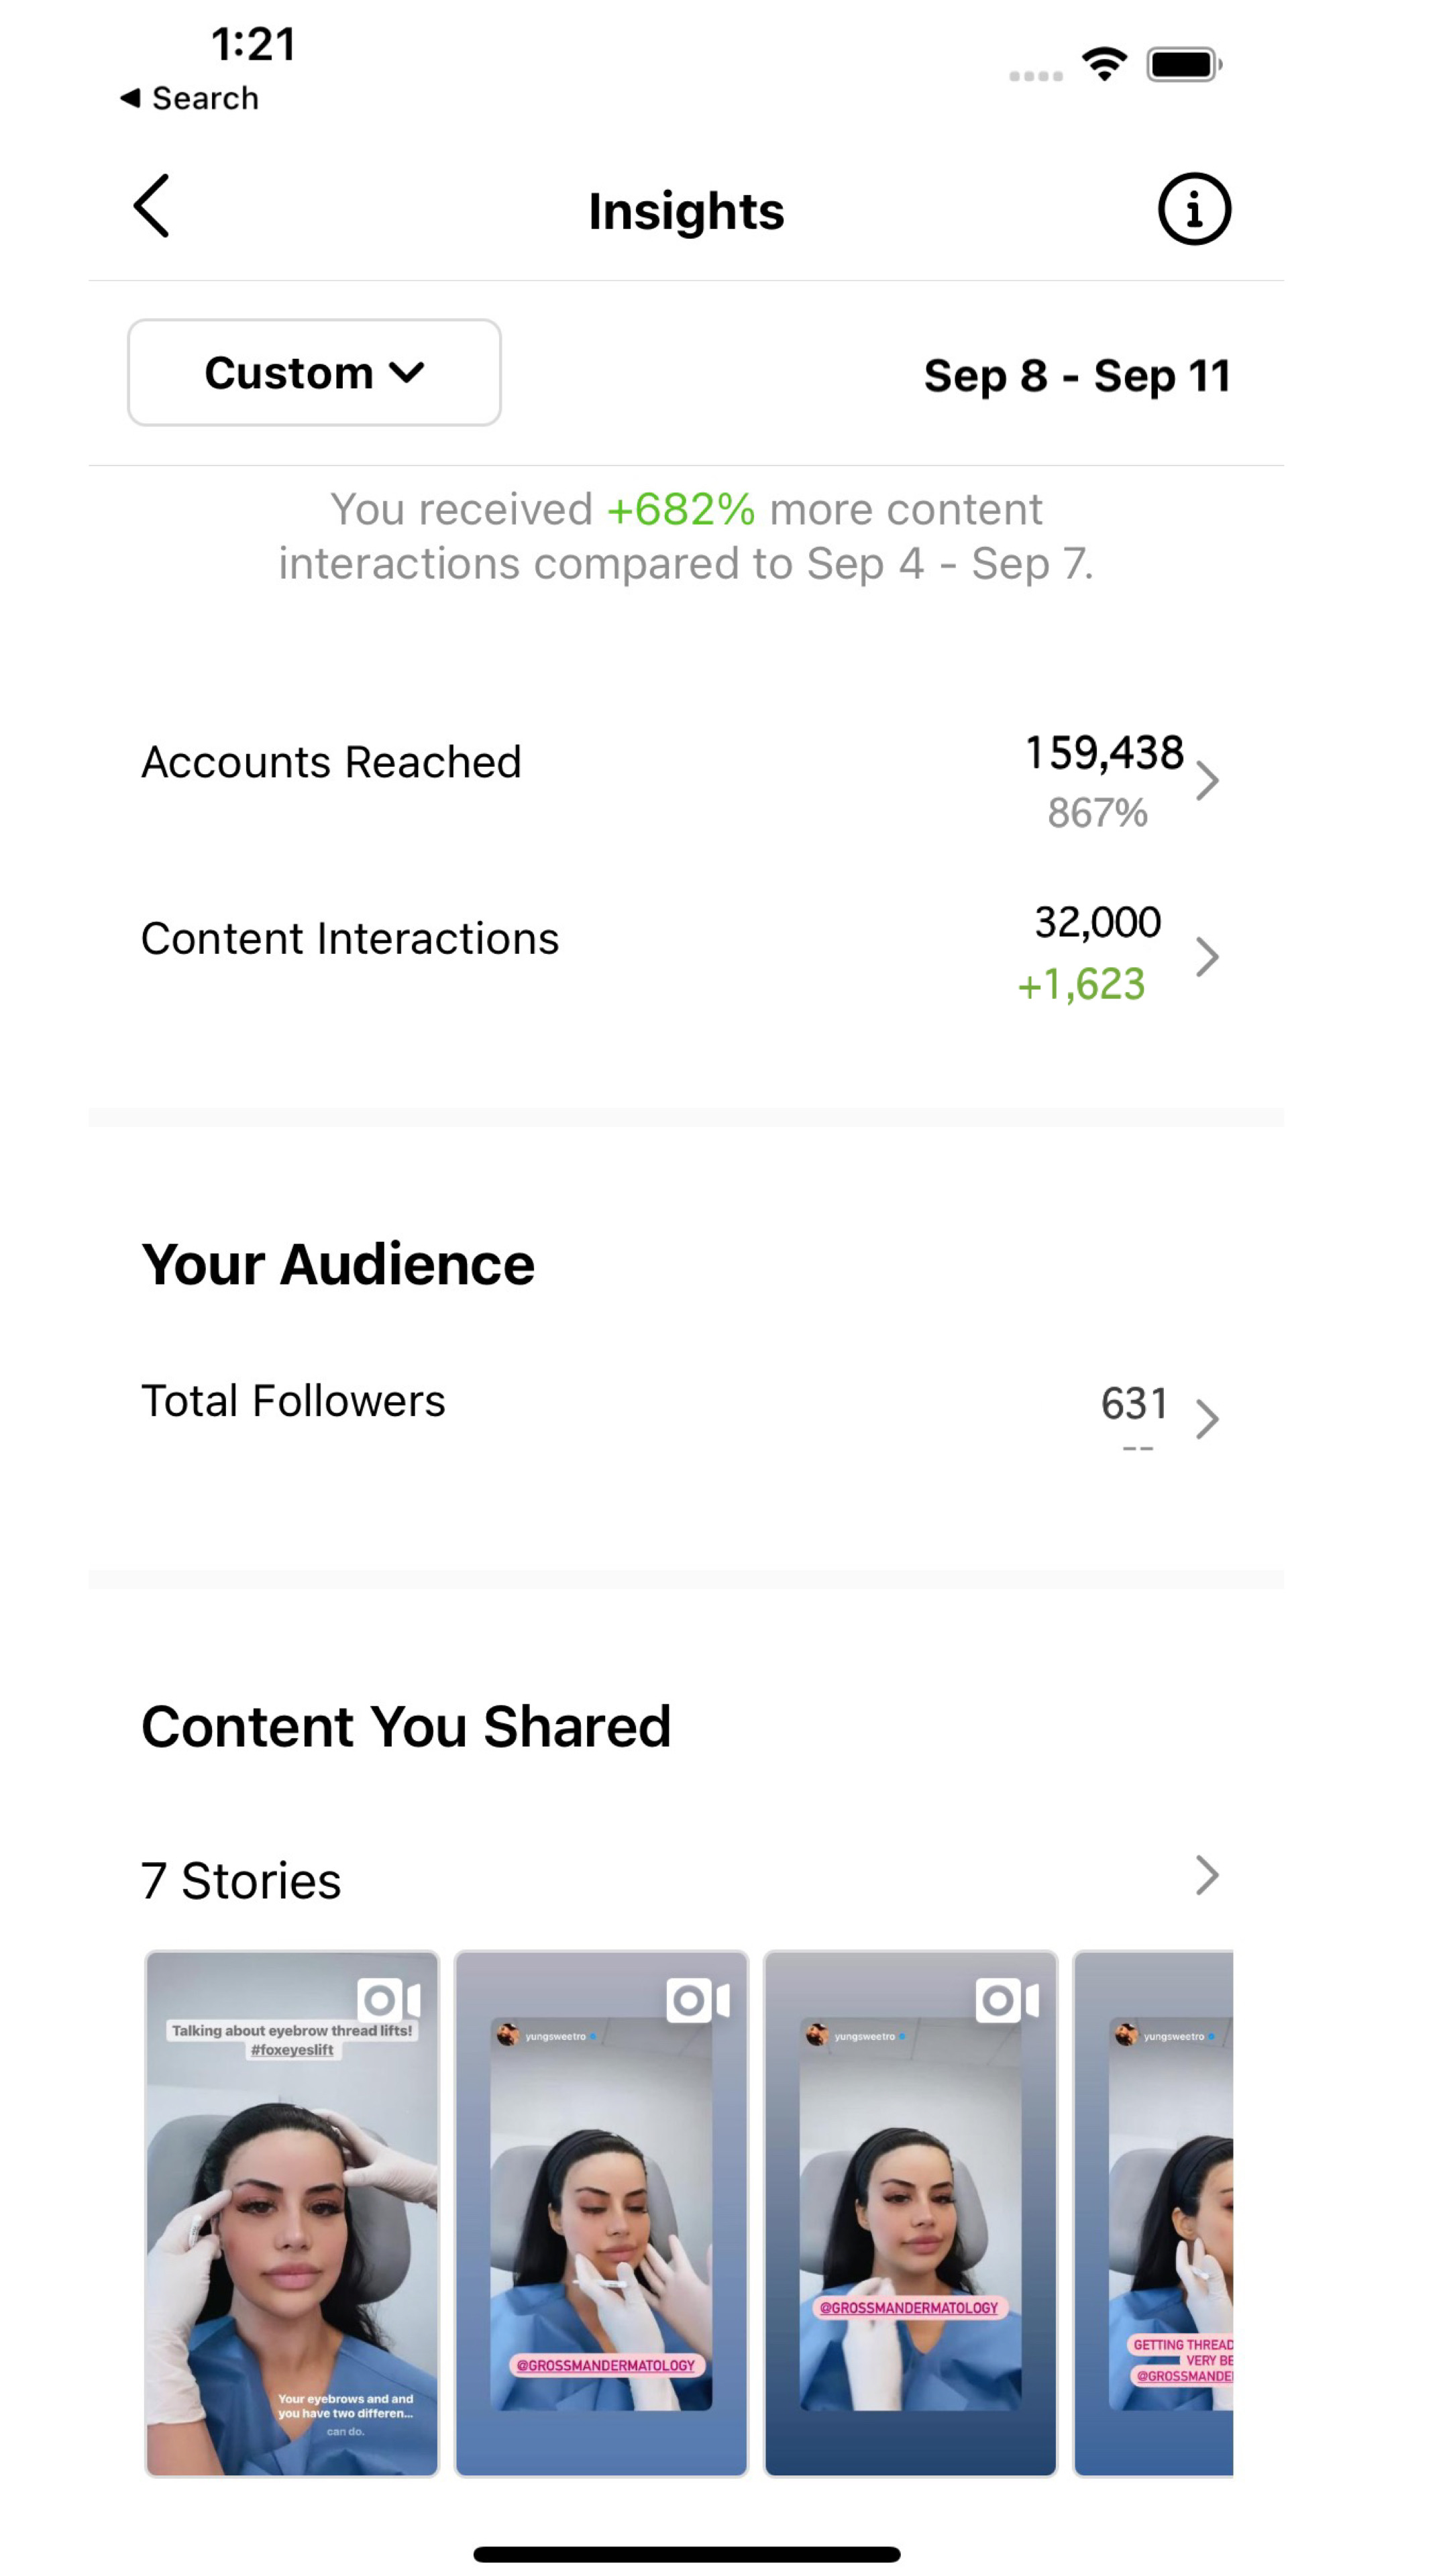1449x2576 pixels.
Task: Select the Total Followers row
Action: (x=293, y=1401)
